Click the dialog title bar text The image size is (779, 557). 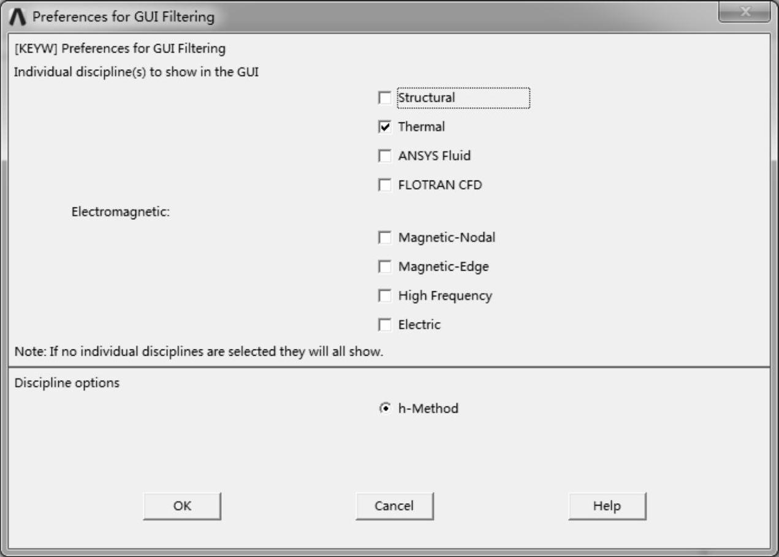(x=123, y=17)
